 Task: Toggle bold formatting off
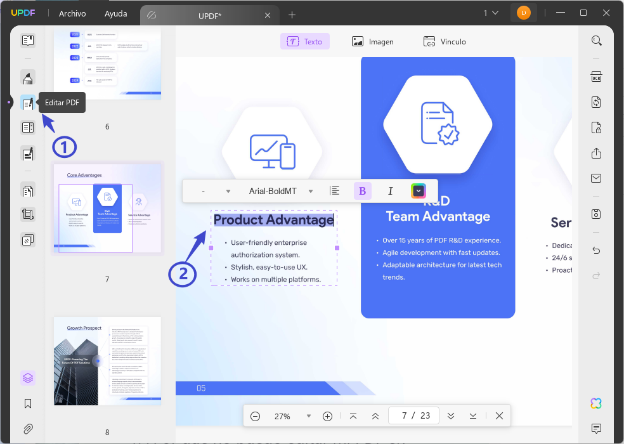coord(362,190)
